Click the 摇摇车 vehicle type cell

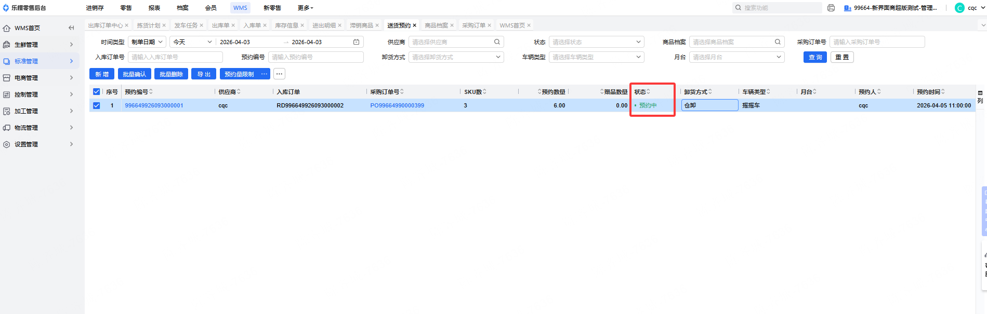coord(751,105)
